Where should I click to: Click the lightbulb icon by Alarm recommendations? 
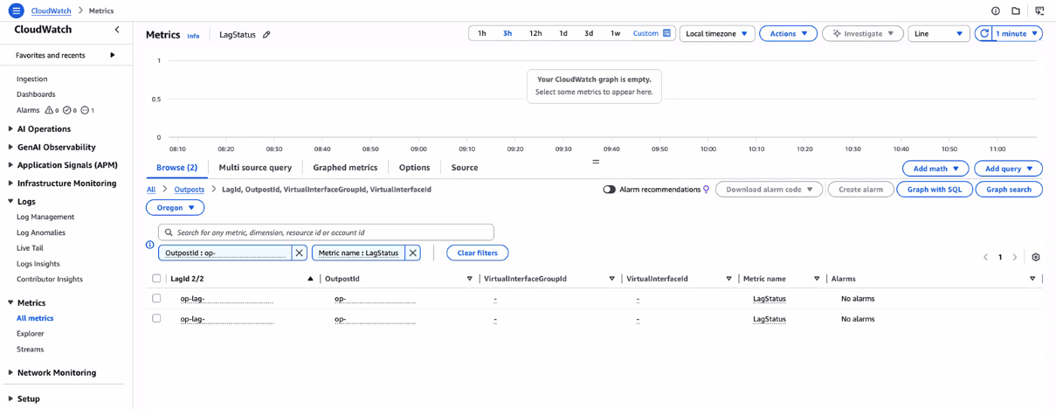coord(707,190)
